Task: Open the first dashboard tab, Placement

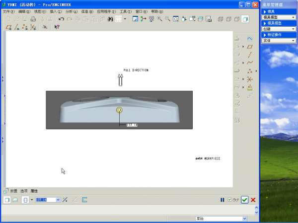Action: (x=14, y=191)
